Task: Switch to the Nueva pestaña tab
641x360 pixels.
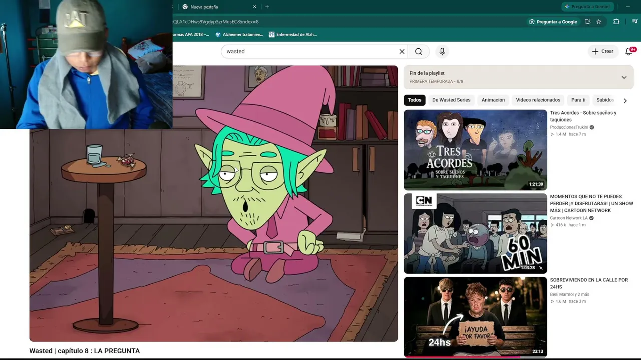Action: click(215, 7)
